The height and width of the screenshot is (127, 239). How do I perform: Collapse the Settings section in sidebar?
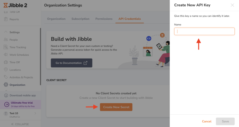pyautogui.click(x=6, y=32)
